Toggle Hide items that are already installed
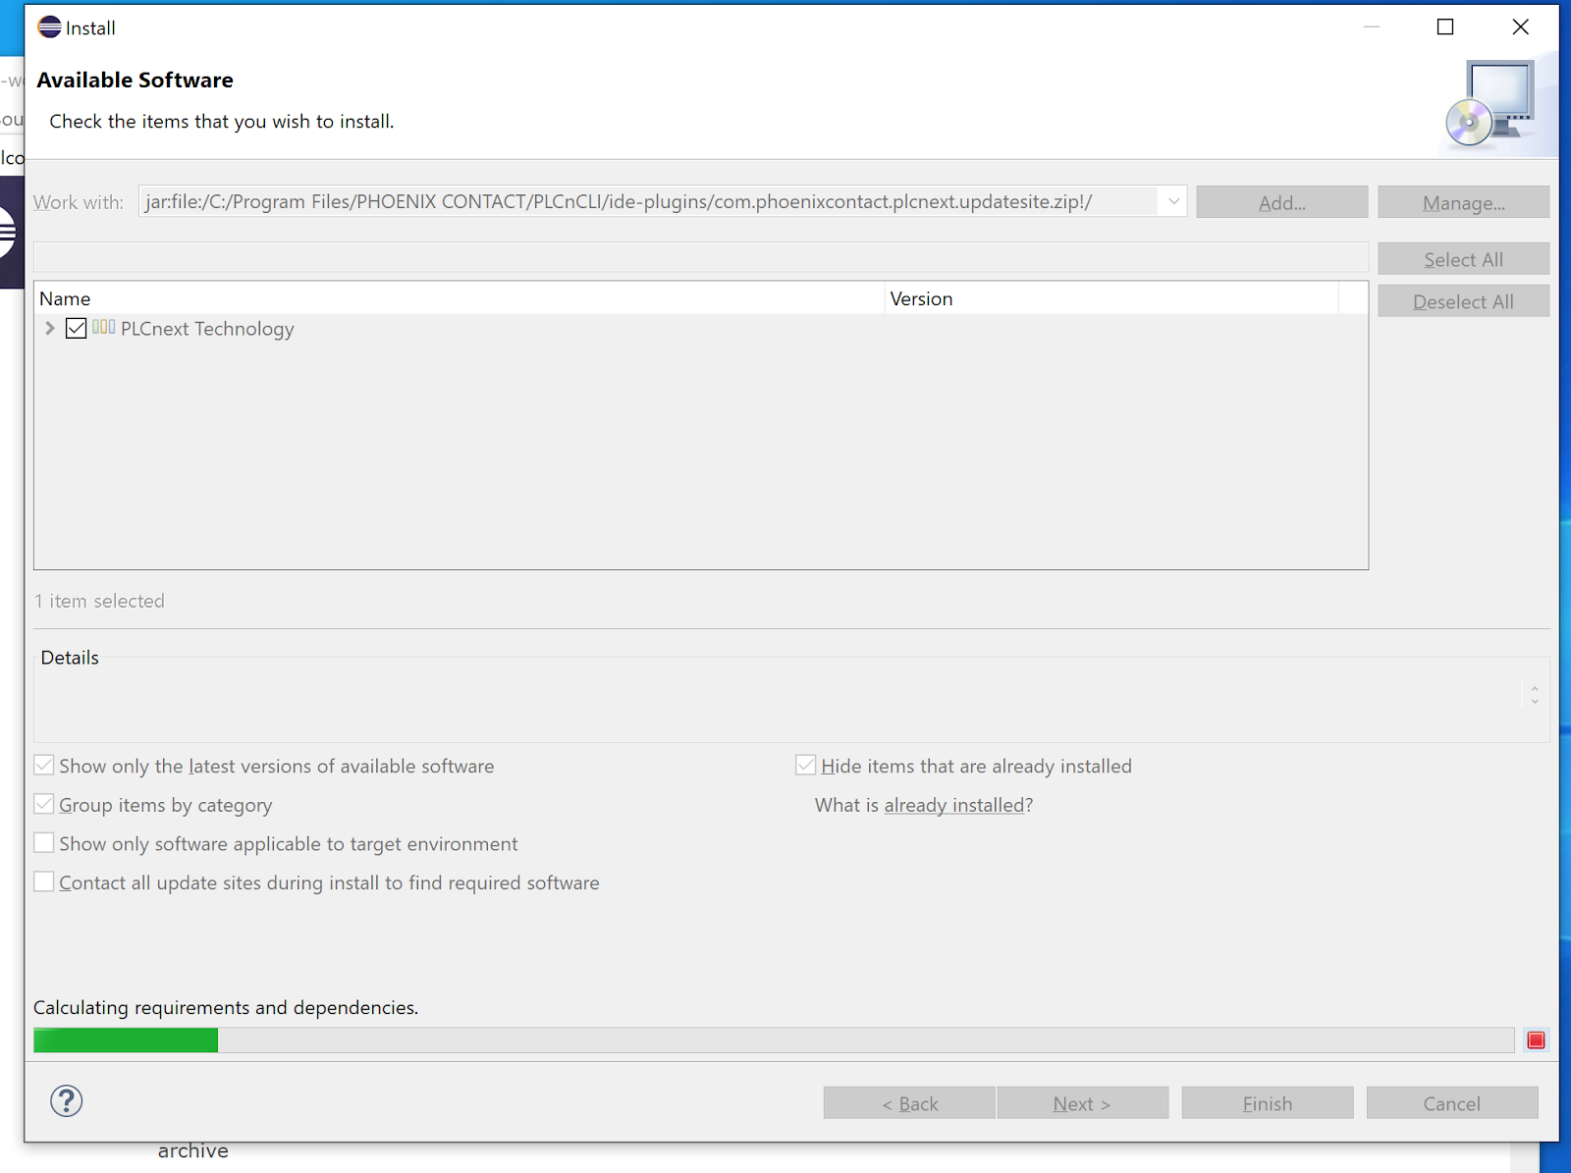 (806, 766)
